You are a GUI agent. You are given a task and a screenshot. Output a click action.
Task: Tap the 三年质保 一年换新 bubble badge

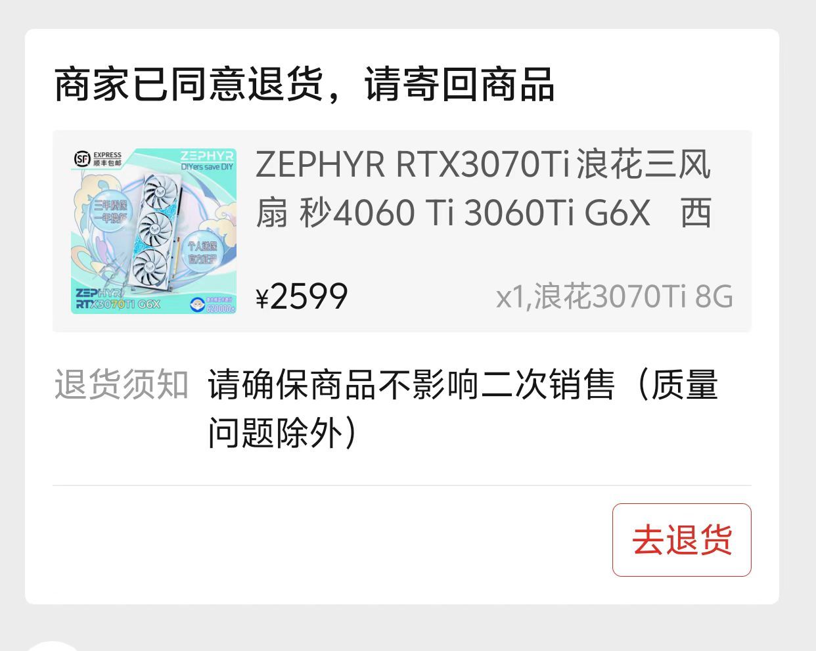coord(110,211)
